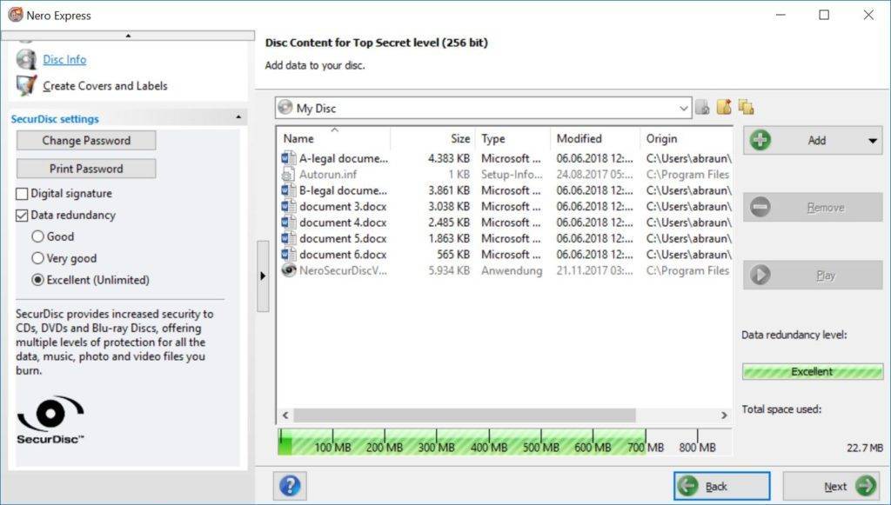Choose the Good redundancy radio button
The height and width of the screenshot is (505, 891).
tap(37, 236)
